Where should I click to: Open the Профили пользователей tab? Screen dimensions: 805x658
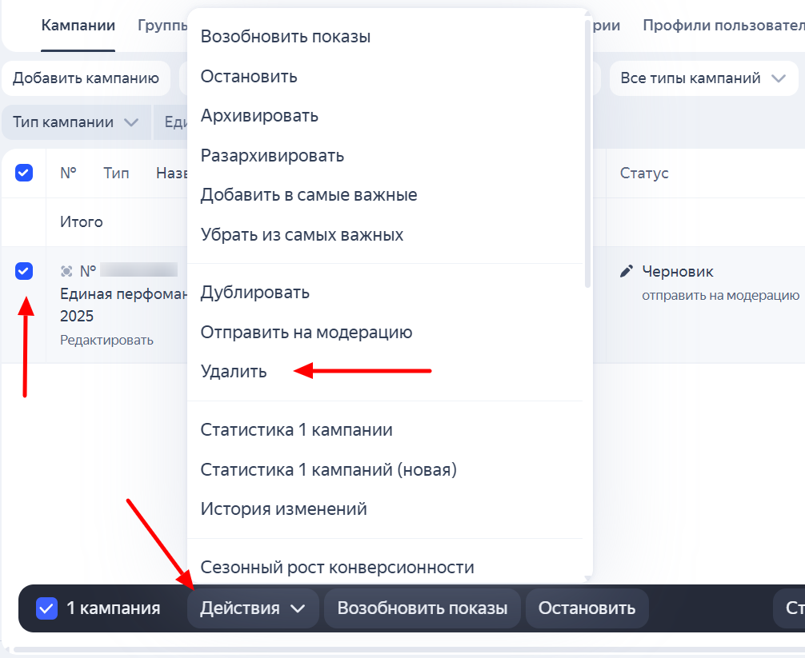tap(723, 26)
